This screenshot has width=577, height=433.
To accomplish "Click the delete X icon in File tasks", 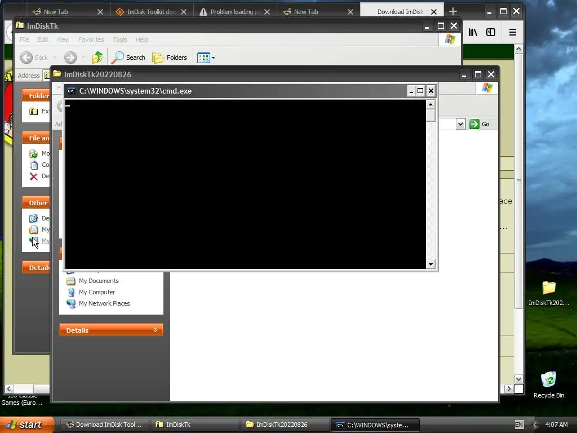I will (x=33, y=176).
